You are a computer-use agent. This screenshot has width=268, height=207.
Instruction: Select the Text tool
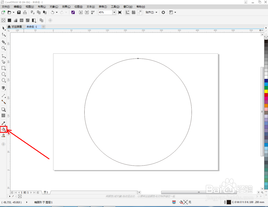(x=3, y=88)
